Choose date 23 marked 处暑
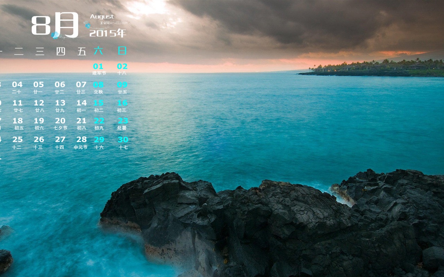 click(x=122, y=123)
